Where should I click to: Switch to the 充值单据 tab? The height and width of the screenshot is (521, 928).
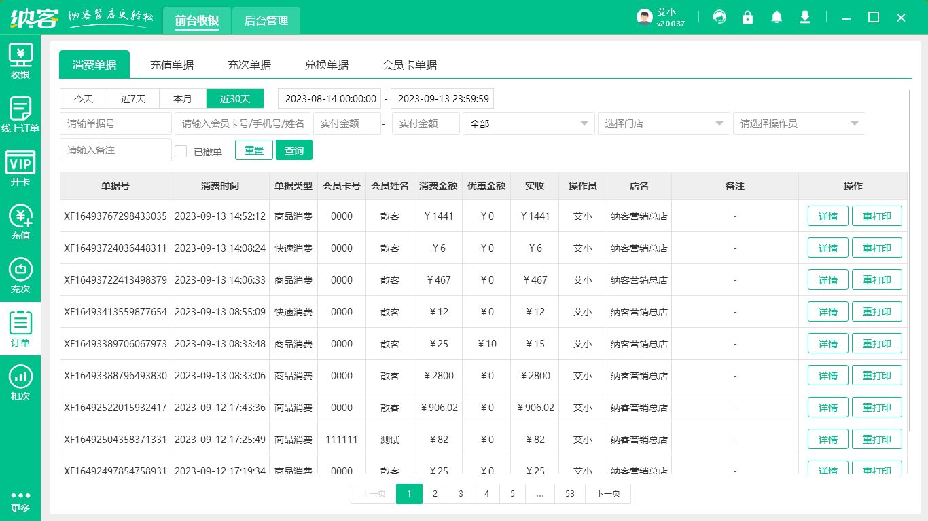[172, 64]
